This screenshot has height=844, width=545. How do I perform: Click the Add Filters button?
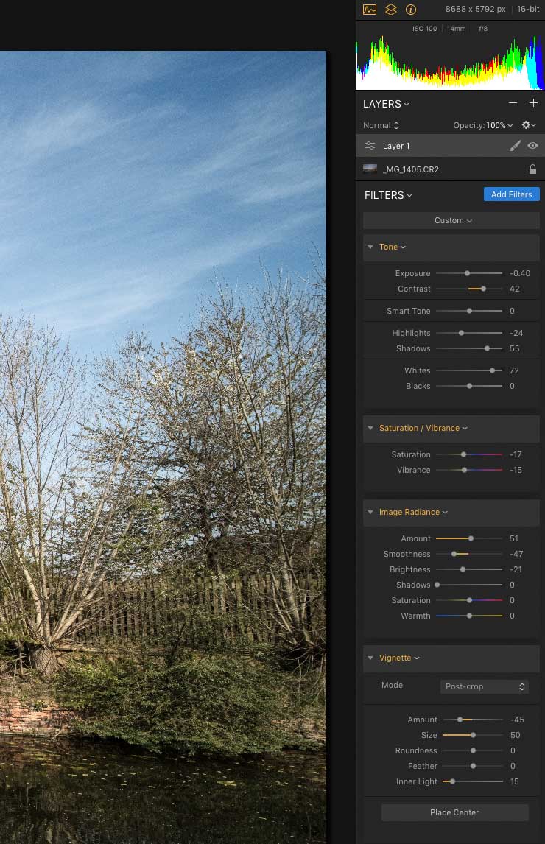coord(512,194)
